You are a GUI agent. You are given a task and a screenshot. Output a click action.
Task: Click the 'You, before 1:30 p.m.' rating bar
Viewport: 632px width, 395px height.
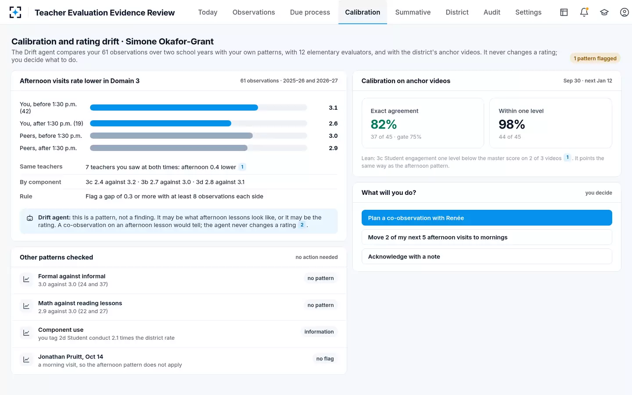click(198, 108)
